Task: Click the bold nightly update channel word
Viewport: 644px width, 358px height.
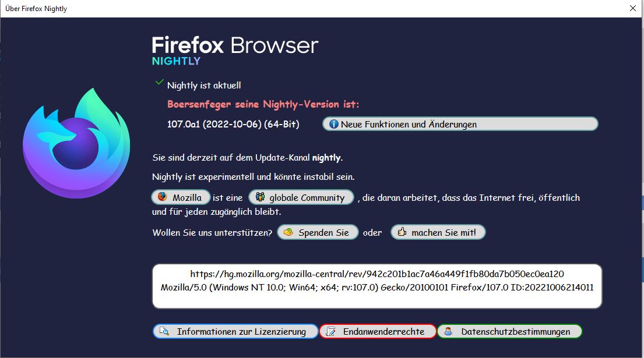Action: [x=326, y=158]
